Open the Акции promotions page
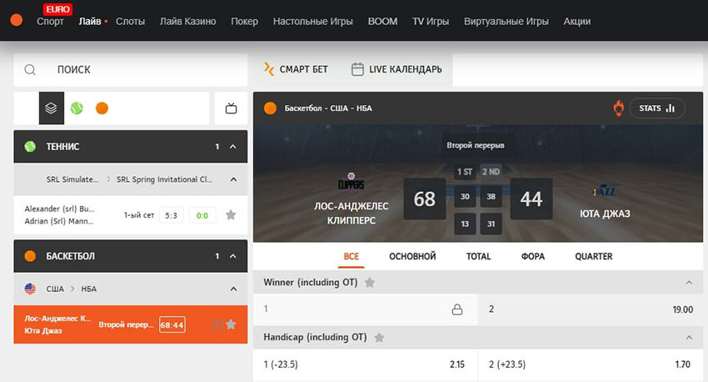This screenshot has width=708, height=382. 576,21
